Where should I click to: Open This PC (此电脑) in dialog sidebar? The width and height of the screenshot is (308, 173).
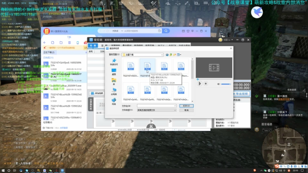pos(114,91)
